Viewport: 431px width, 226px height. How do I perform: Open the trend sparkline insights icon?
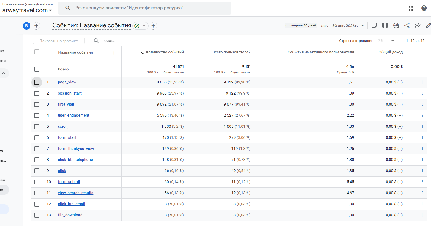[x=418, y=25]
